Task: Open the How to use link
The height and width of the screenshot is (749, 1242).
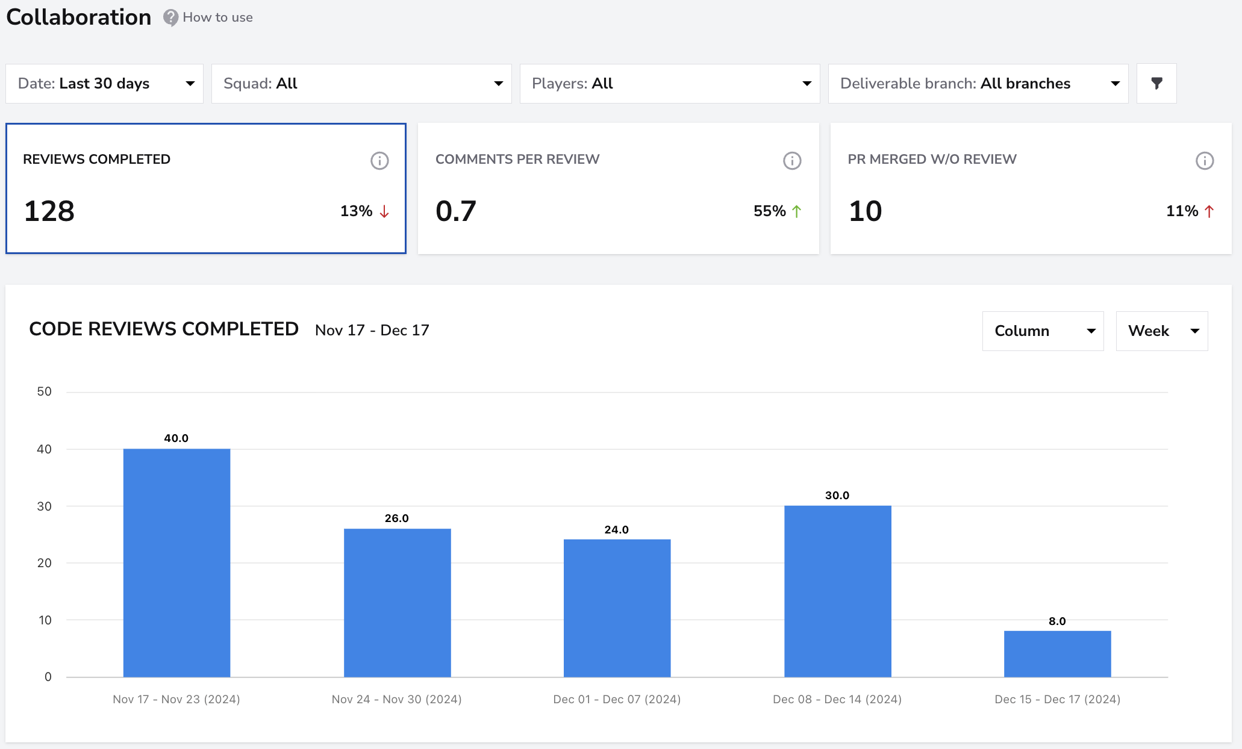Action: [x=217, y=17]
